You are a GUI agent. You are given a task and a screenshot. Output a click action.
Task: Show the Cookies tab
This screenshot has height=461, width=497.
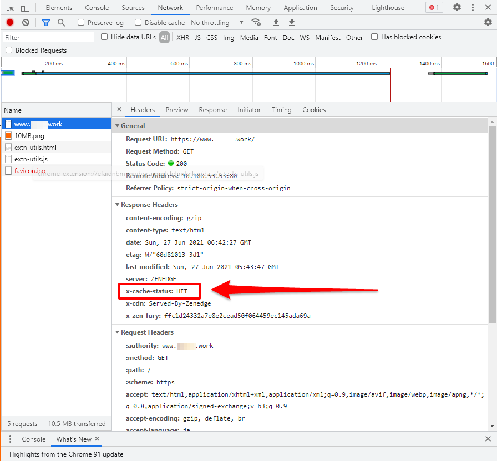click(314, 110)
